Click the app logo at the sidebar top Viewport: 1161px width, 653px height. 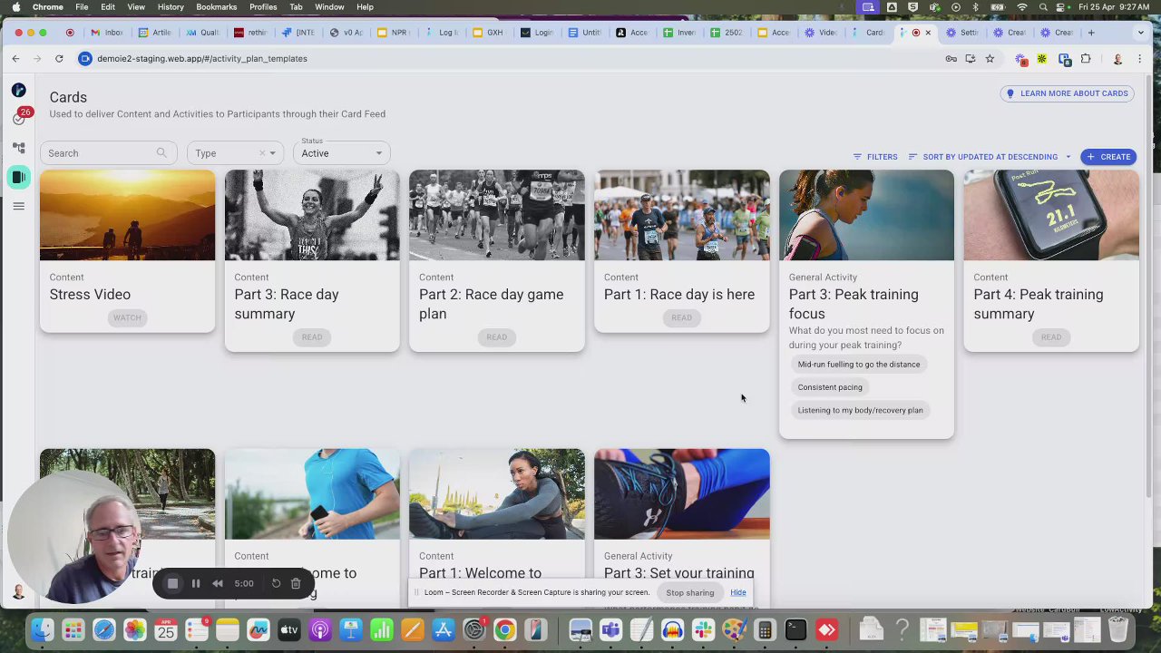click(x=19, y=90)
